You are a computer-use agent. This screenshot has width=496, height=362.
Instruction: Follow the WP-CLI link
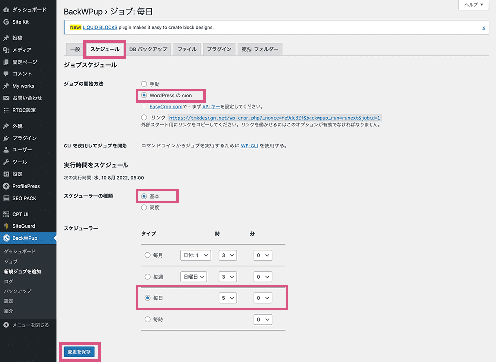click(250, 146)
